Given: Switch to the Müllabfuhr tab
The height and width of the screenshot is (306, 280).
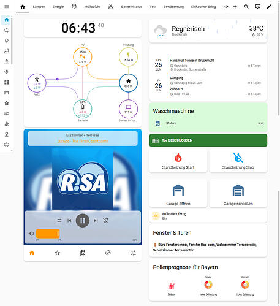Looking at the screenshot, I should (93, 7).
